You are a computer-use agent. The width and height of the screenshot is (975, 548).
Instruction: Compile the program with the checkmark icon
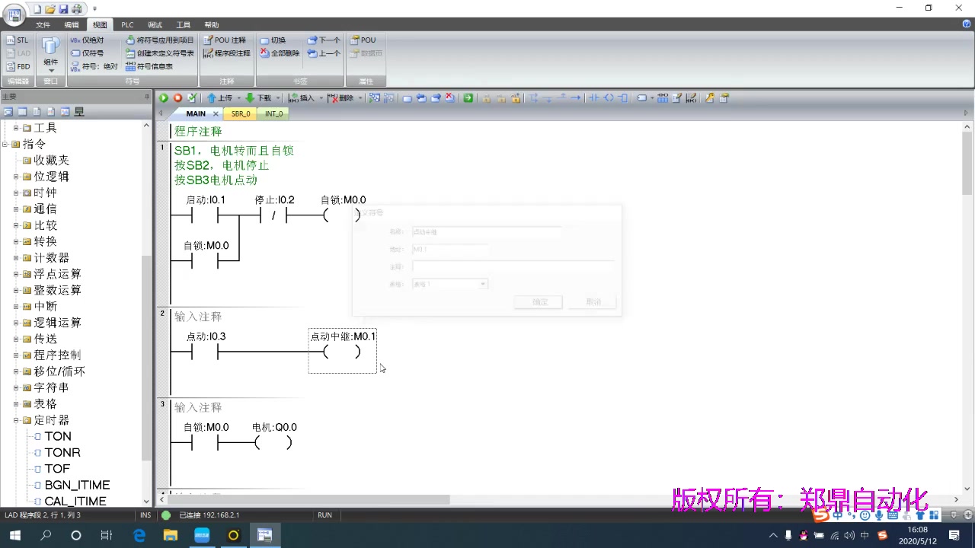tap(192, 98)
